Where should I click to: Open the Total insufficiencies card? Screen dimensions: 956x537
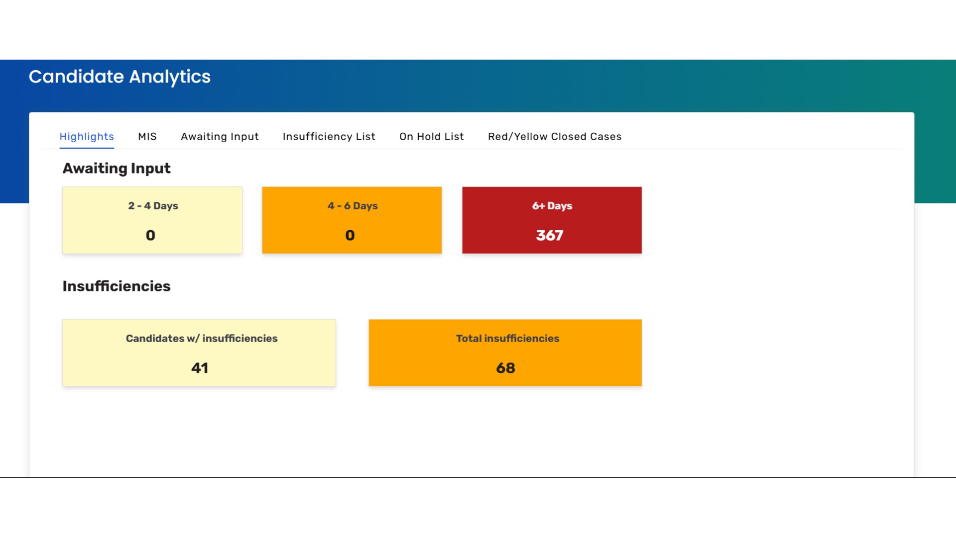(x=505, y=353)
